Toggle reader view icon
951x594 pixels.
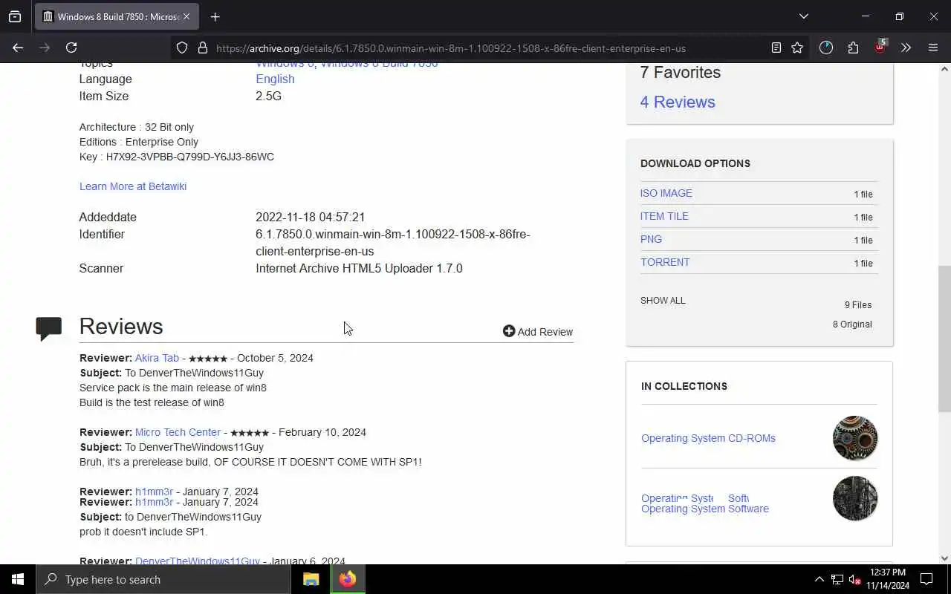[776, 48]
